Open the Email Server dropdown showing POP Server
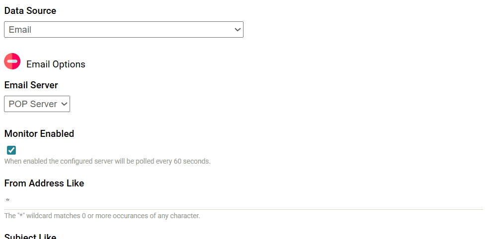The width and height of the screenshot is (491, 239). [x=37, y=104]
